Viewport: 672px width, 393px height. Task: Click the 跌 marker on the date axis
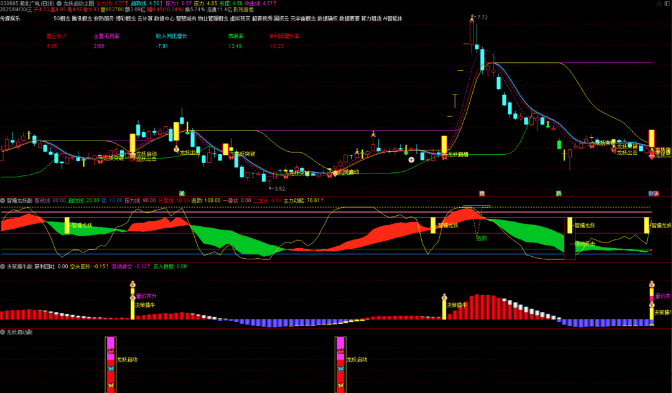click(x=559, y=193)
